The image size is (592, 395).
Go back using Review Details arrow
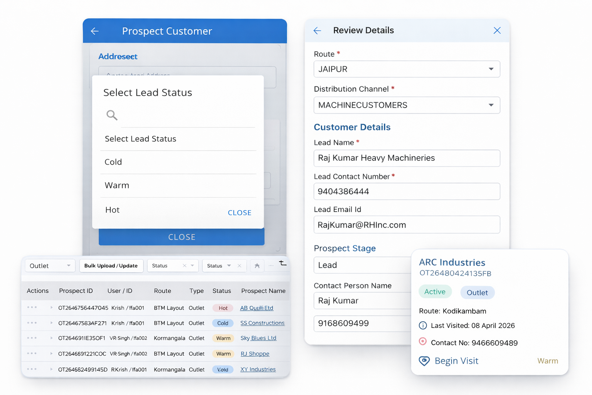[317, 30]
